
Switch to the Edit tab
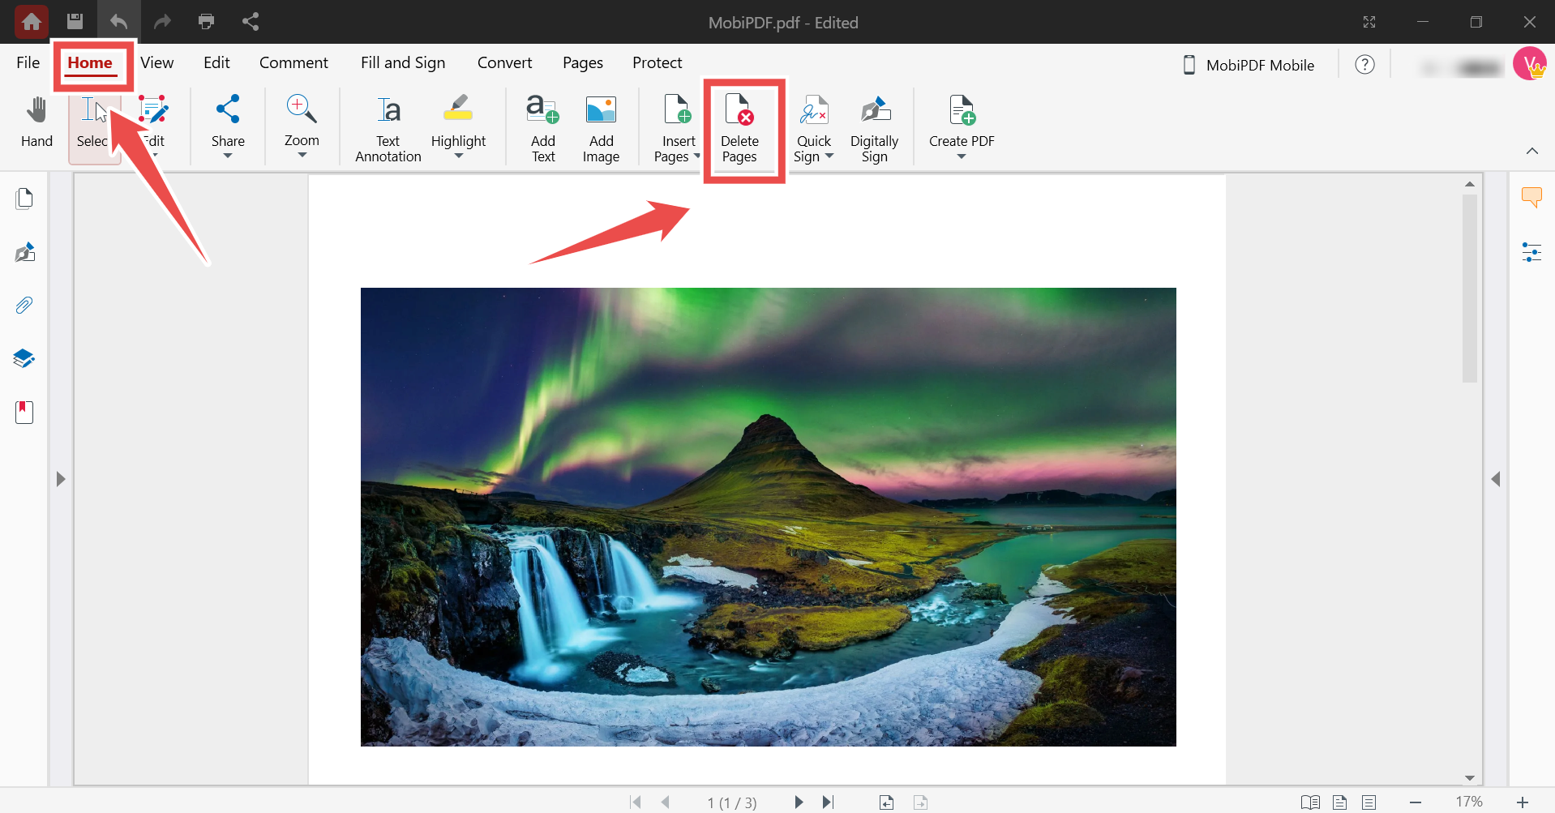click(x=216, y=63)
